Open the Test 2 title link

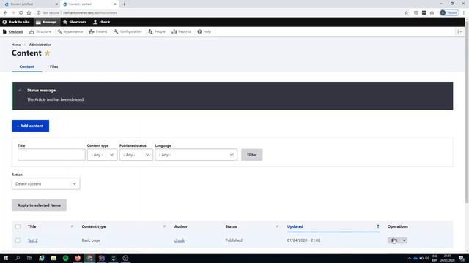[32, 240]
